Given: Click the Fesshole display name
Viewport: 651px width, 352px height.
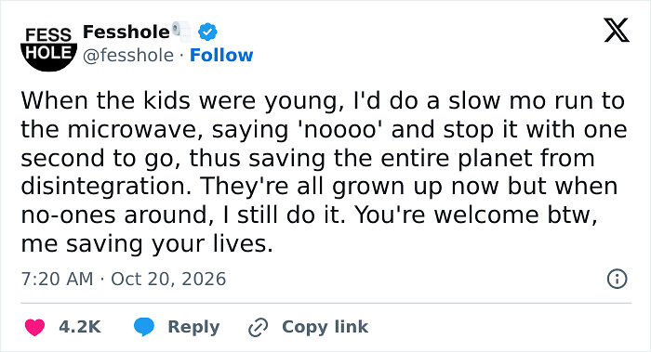Looking at the screenshot, I should click(126, 32).
